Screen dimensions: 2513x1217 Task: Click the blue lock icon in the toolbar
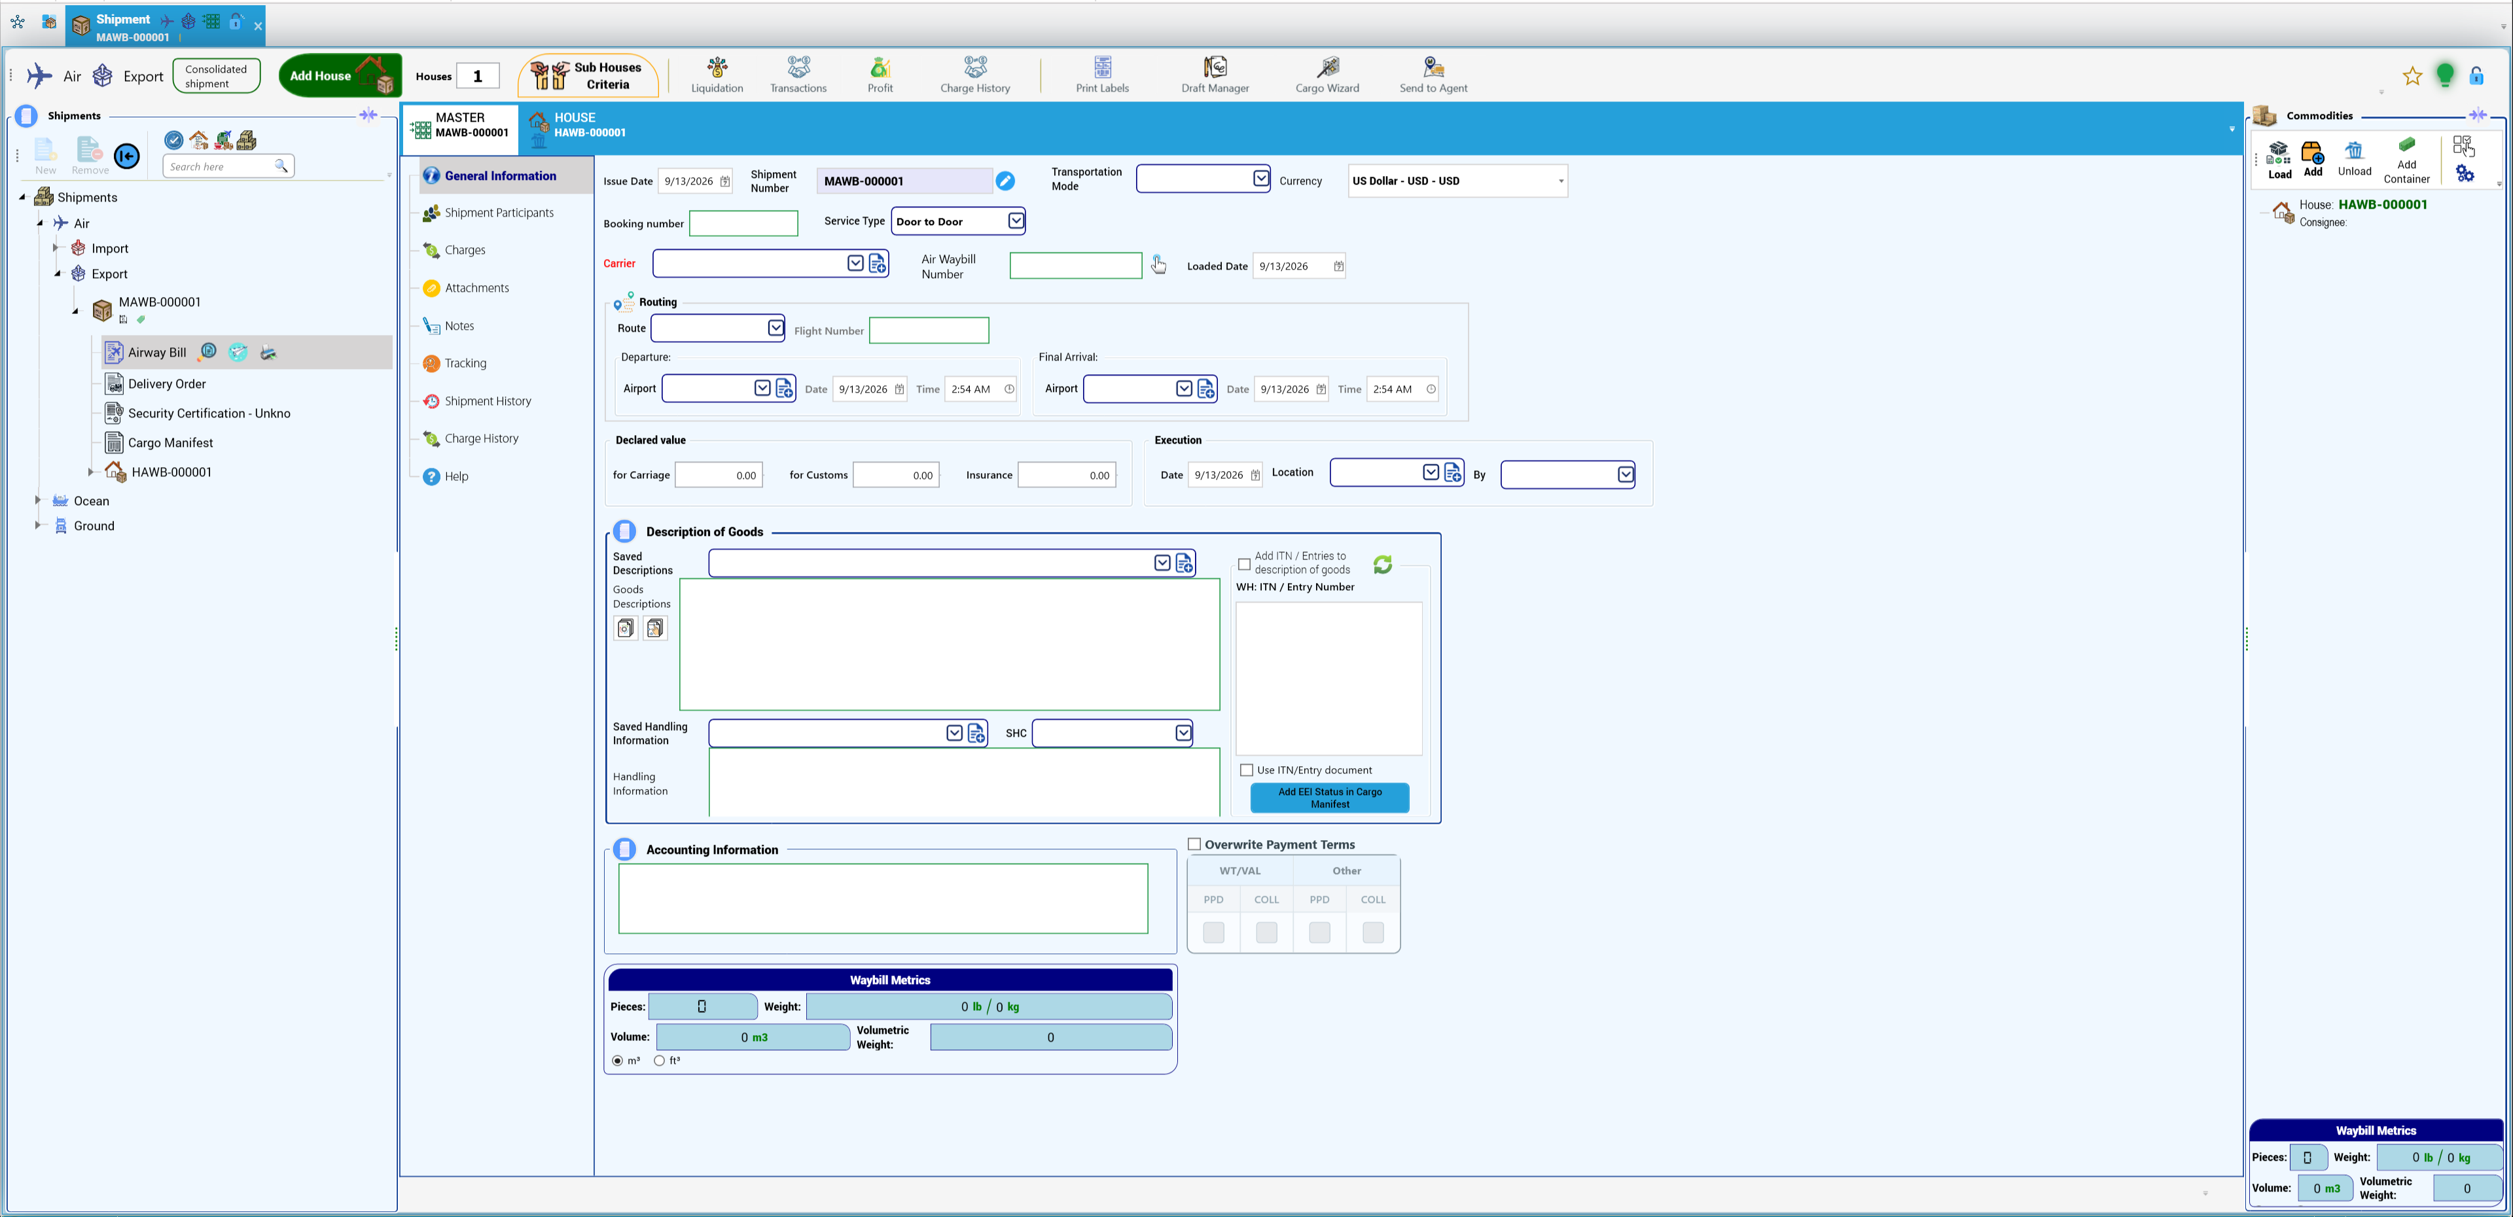pyautogui.click(x=2476, y=76)
